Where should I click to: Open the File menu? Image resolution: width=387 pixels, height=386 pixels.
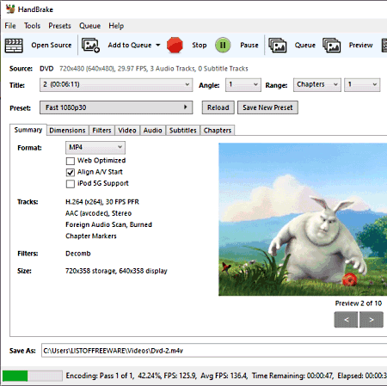click(x=10, y=26)
